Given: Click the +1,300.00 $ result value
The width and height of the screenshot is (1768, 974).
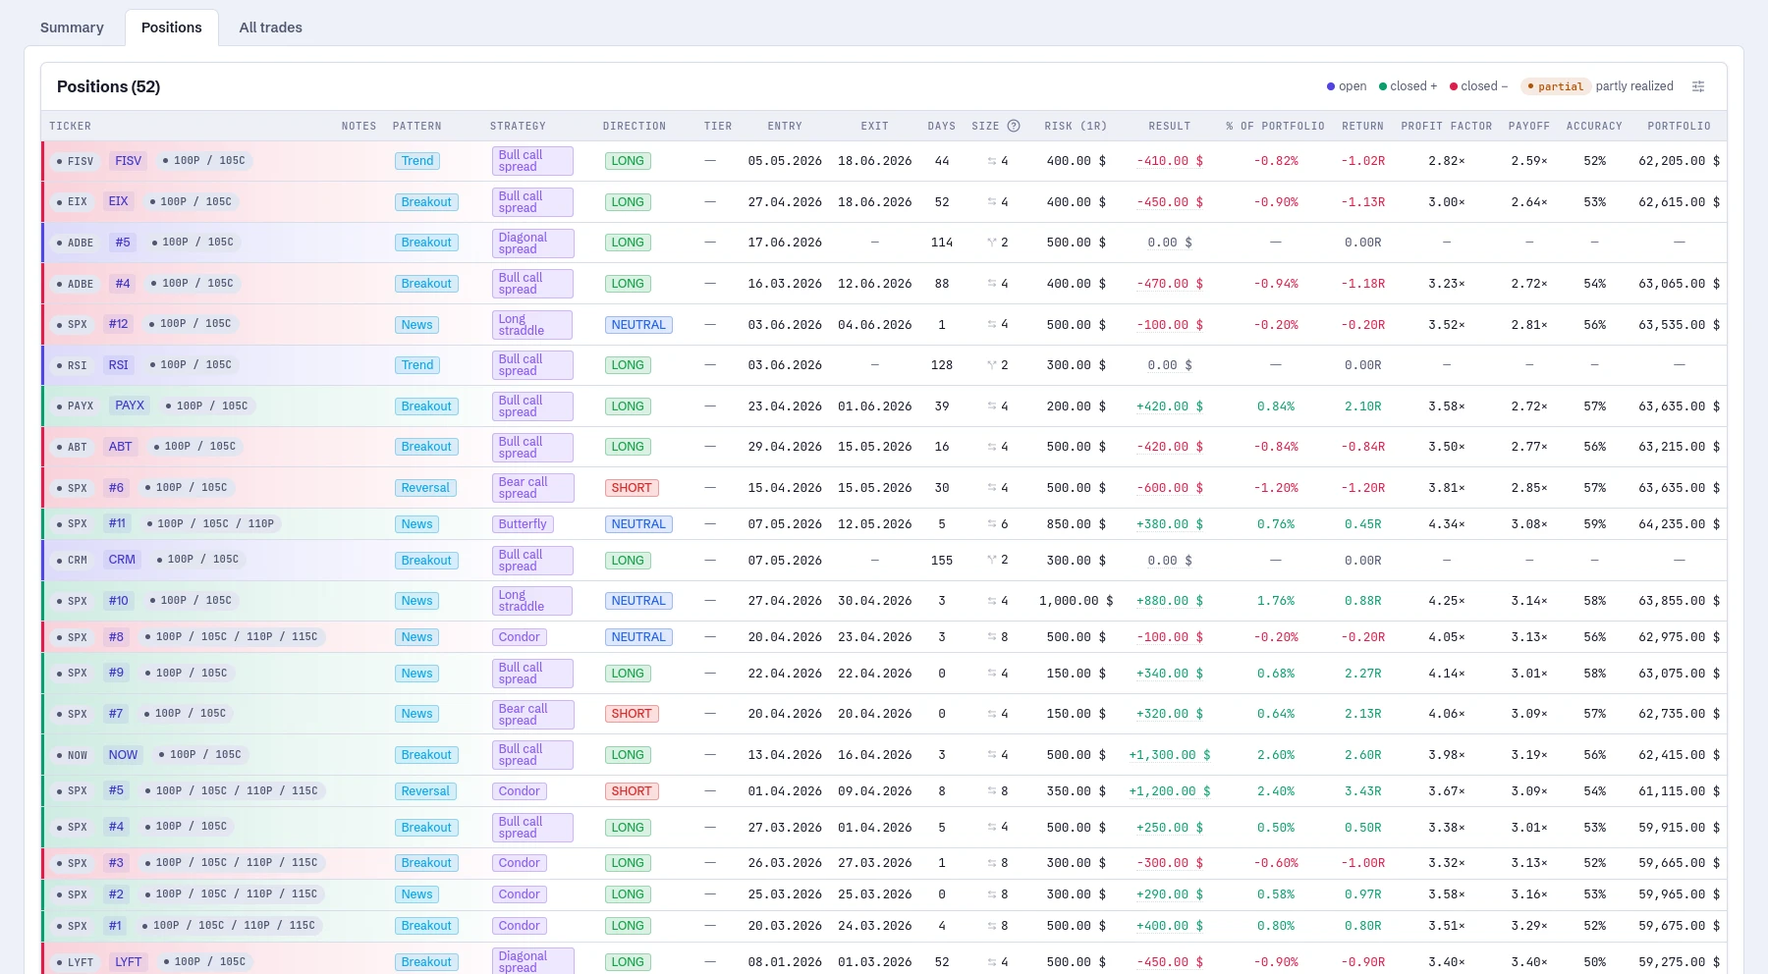Looking at the screenshot, I should click(x=1170, y=755).
